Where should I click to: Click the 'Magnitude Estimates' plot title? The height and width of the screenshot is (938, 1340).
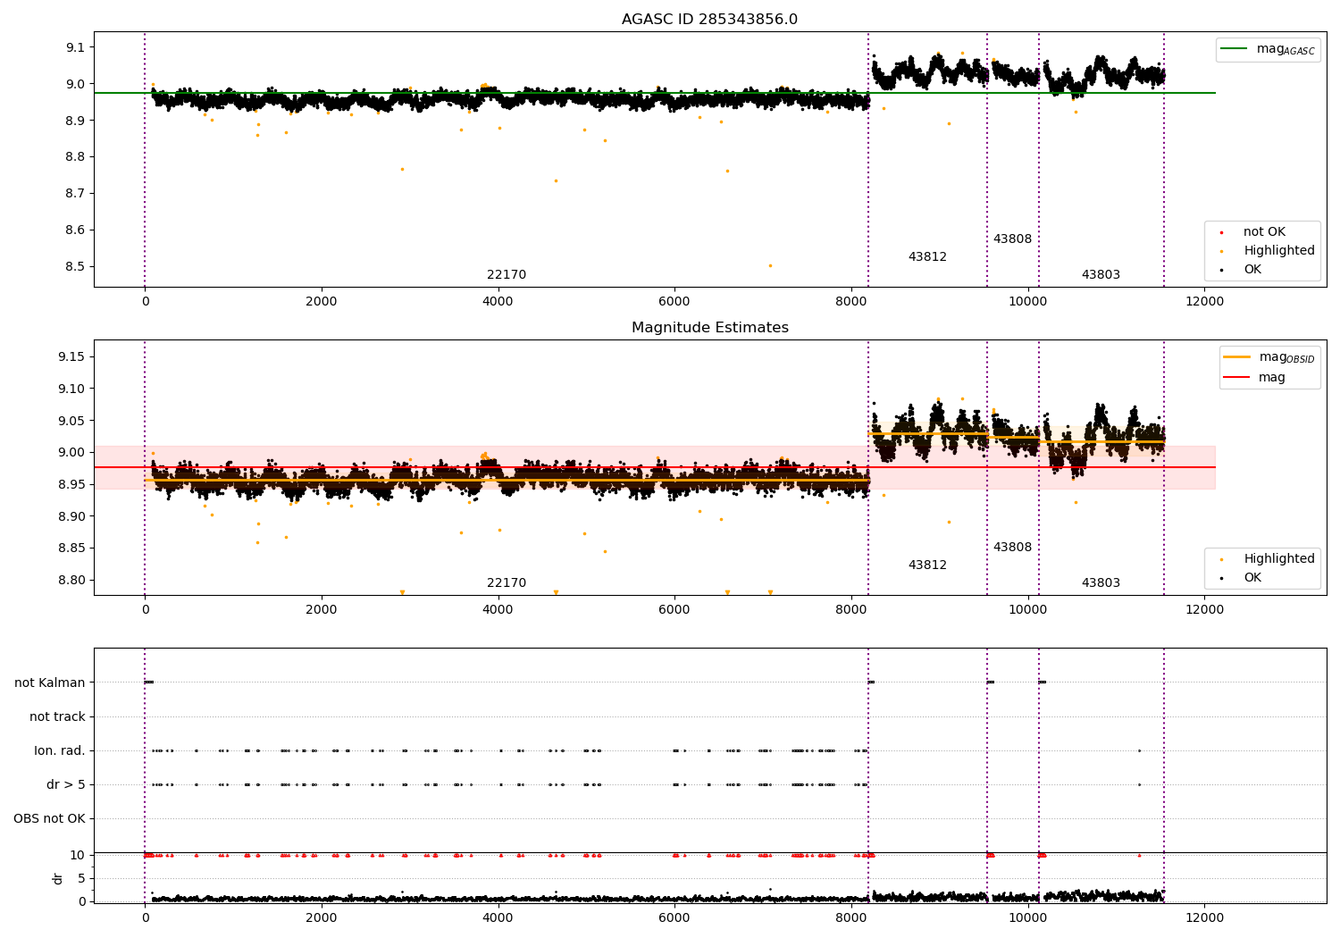click(709, 328)
